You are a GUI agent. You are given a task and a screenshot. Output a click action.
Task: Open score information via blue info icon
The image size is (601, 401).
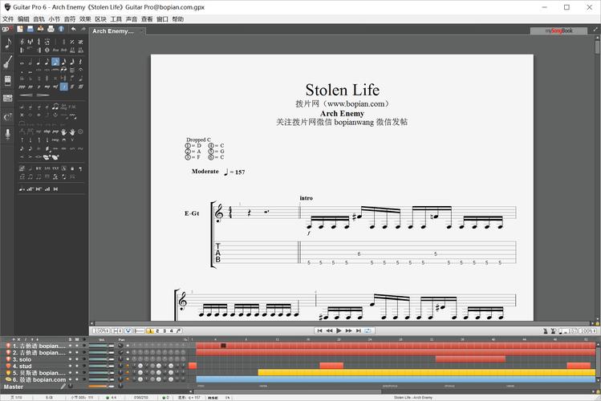click(x=61, y=29)
